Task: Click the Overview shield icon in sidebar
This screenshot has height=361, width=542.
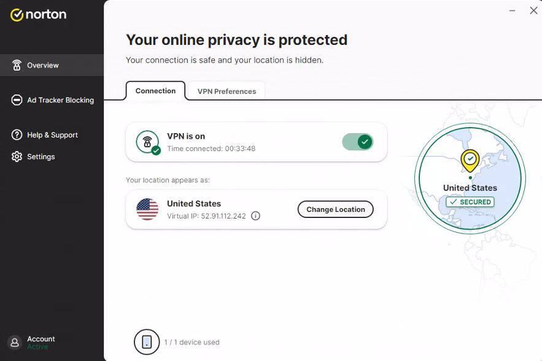Action: 17,65
